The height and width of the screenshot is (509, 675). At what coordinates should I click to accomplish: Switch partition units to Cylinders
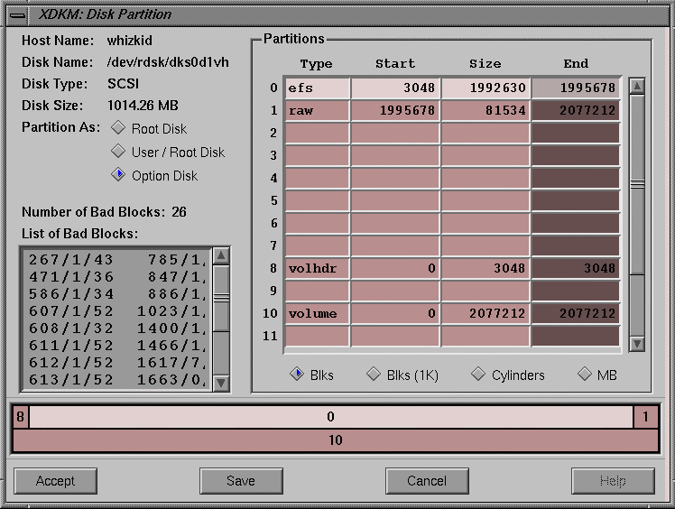[x=478, y=375]
